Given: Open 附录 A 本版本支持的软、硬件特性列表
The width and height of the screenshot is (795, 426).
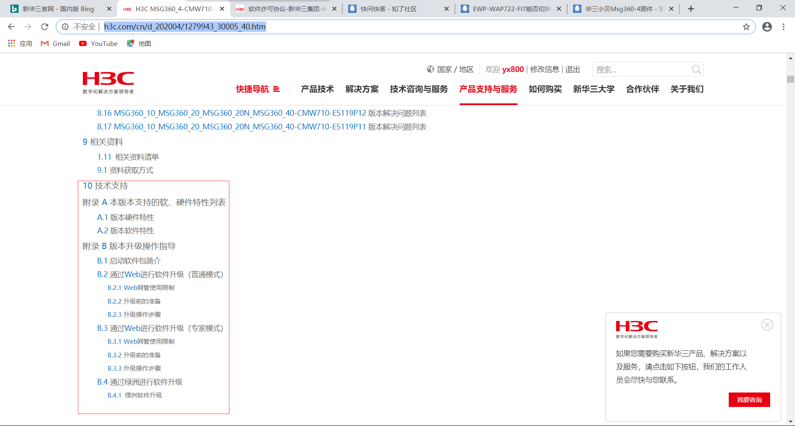Looking at the screenshot, I should coord(154,202).
